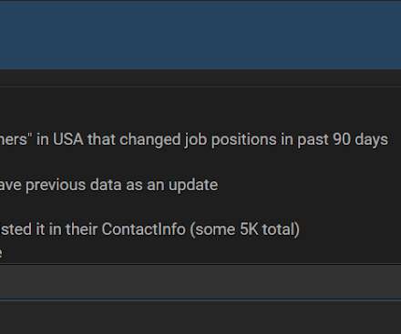The height and width of the screenshot is (334, 401).
Task: Click "90 days" in the text
Action: click(x=360, y=140)
